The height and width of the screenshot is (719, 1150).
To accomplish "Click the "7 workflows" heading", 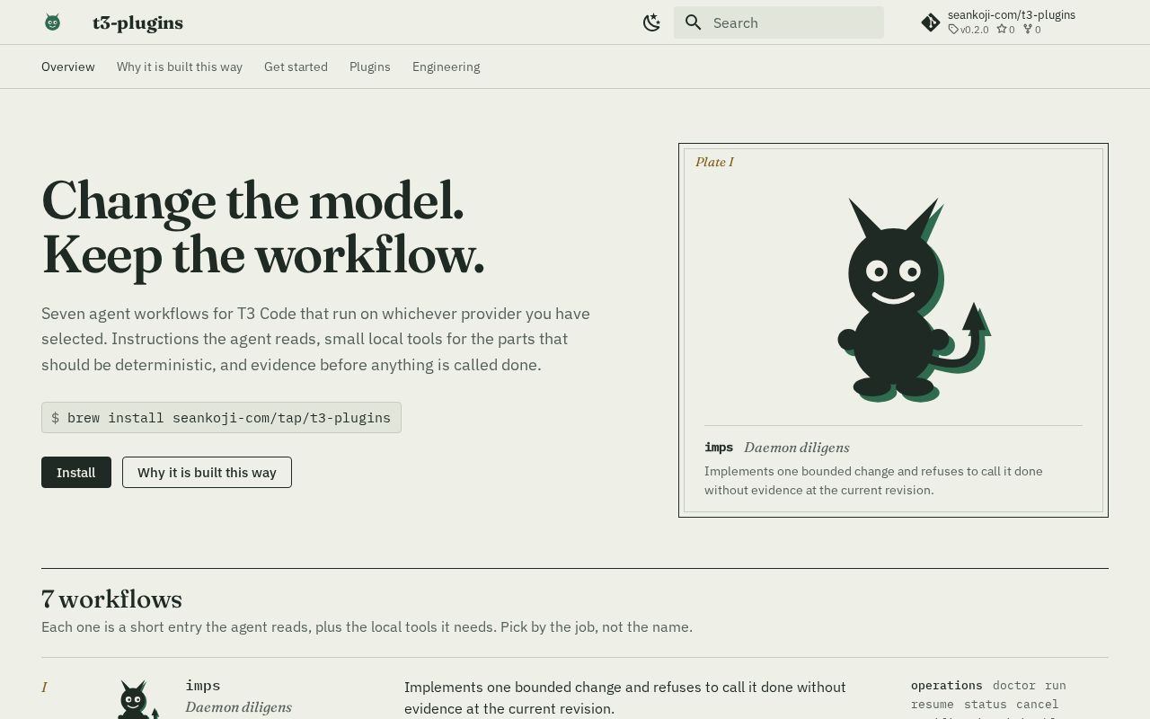I will click(x=111, y=599).
